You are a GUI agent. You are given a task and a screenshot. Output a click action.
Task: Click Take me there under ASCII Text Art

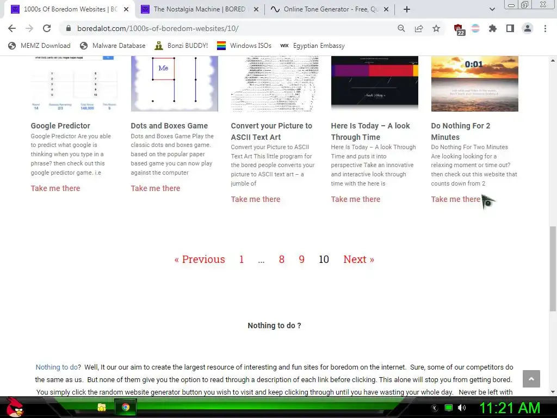(x=256, y=199)
